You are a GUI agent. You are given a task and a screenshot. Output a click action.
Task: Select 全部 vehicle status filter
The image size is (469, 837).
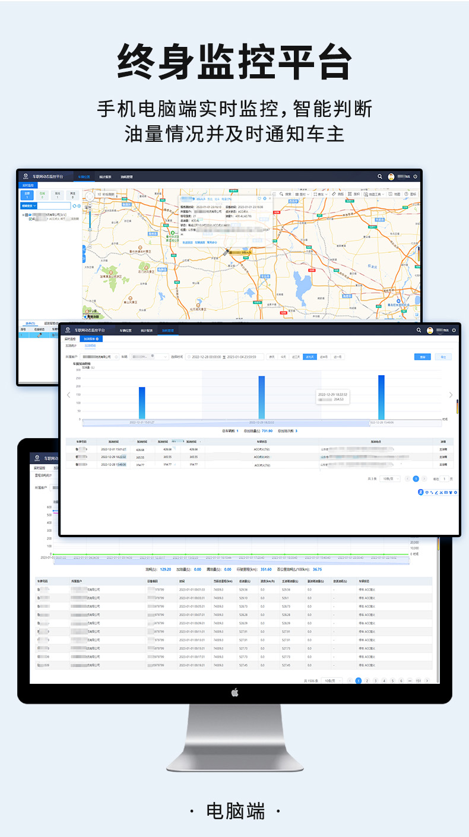[x=27, y=195]
